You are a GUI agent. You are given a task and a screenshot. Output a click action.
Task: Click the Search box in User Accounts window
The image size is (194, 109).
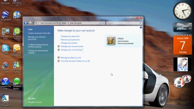(124, 23)
